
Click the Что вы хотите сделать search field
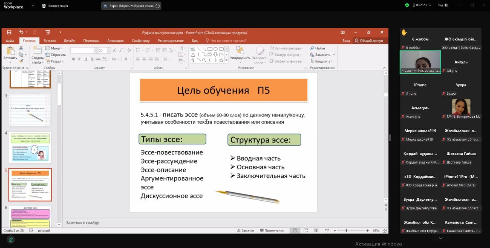[x=226, y=41]
